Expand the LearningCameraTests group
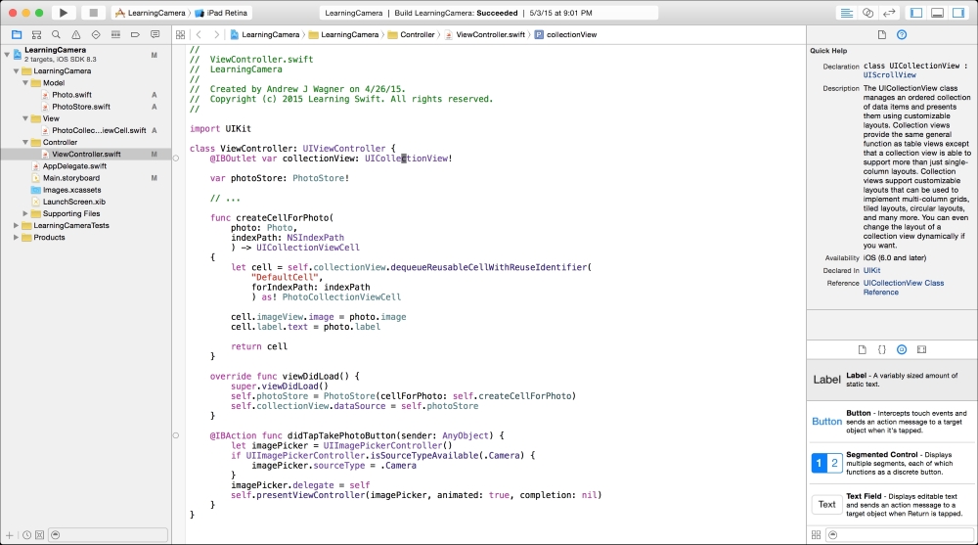Viewport: 978px width, 545px height. tap(17, 225)
